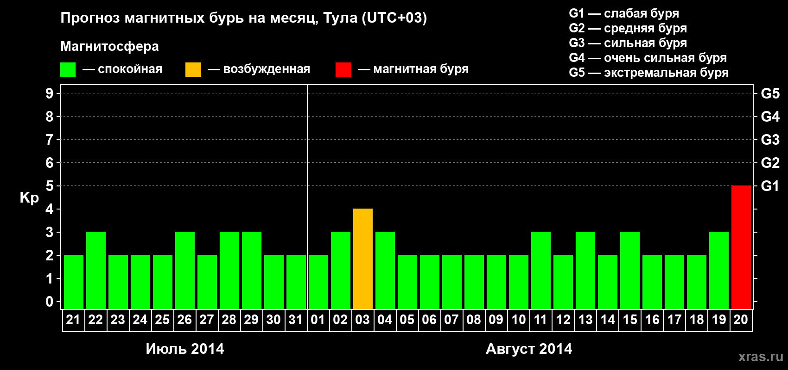Click the G1 right axis label

pyautogui.click(x=770, y=186)
